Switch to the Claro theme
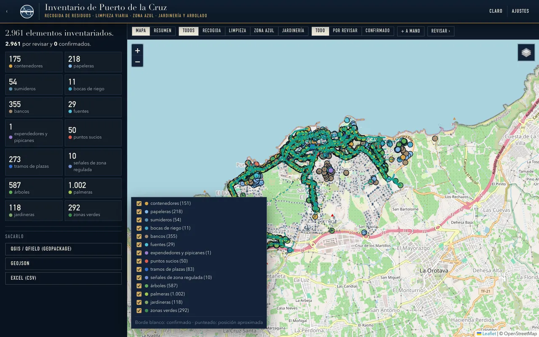The height and width of the screenshot is (337, 539). pyautogui.click(x=496, y=11)
